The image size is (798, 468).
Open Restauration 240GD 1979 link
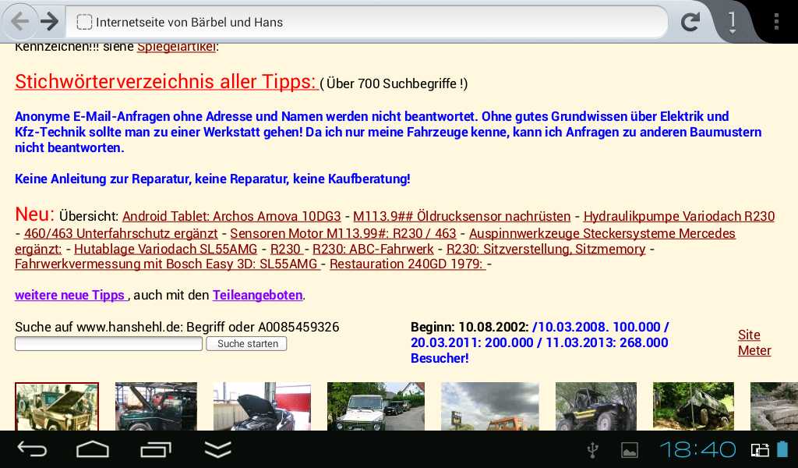pos(406,264)
